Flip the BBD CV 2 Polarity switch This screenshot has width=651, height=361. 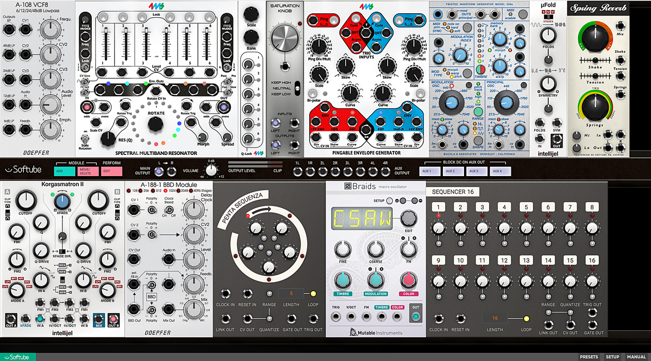point(152,234)
